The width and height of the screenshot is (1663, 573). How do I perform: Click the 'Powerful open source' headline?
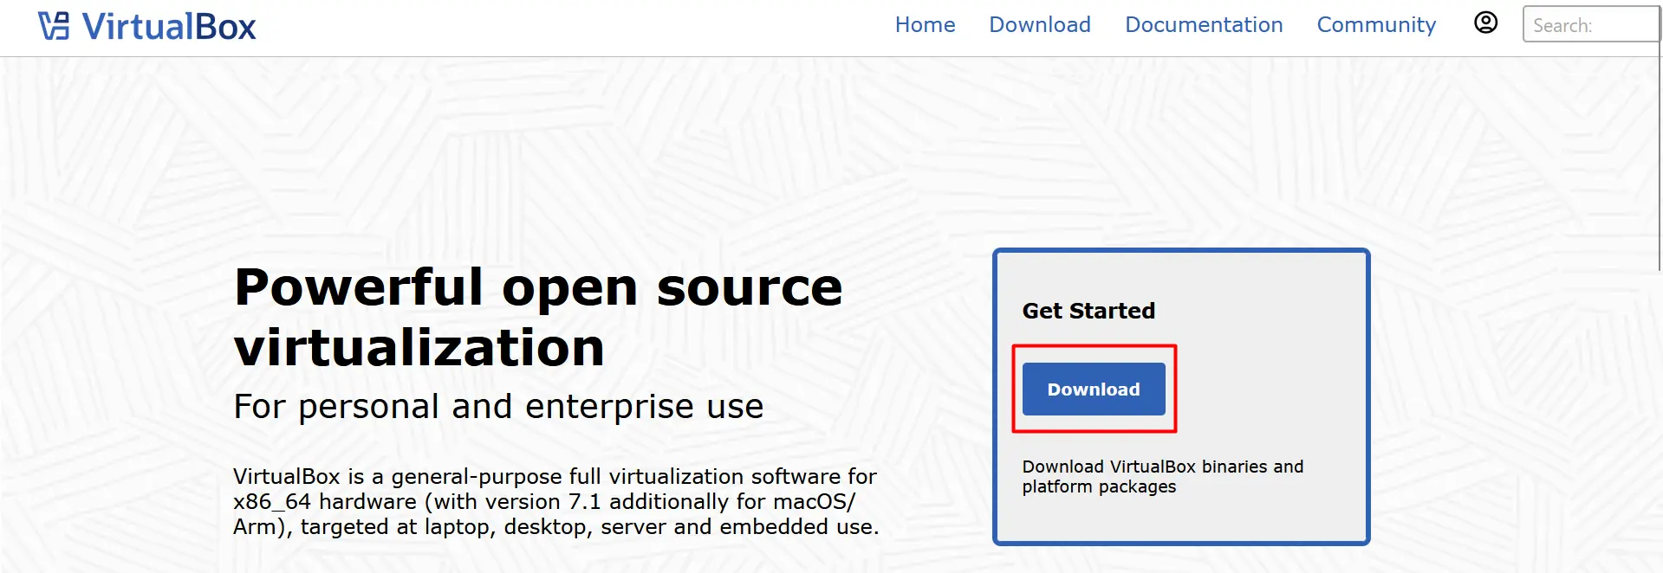[x=537, y=287]
